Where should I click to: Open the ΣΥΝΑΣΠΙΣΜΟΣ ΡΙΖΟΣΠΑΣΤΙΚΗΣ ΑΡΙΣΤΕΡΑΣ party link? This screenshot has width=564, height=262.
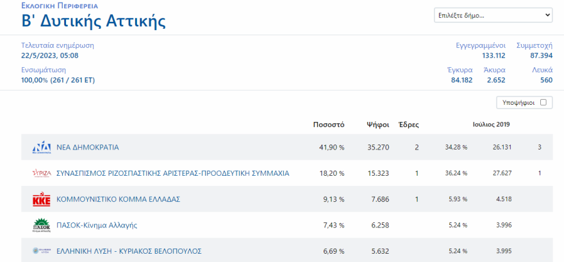(x=172, y=173)
